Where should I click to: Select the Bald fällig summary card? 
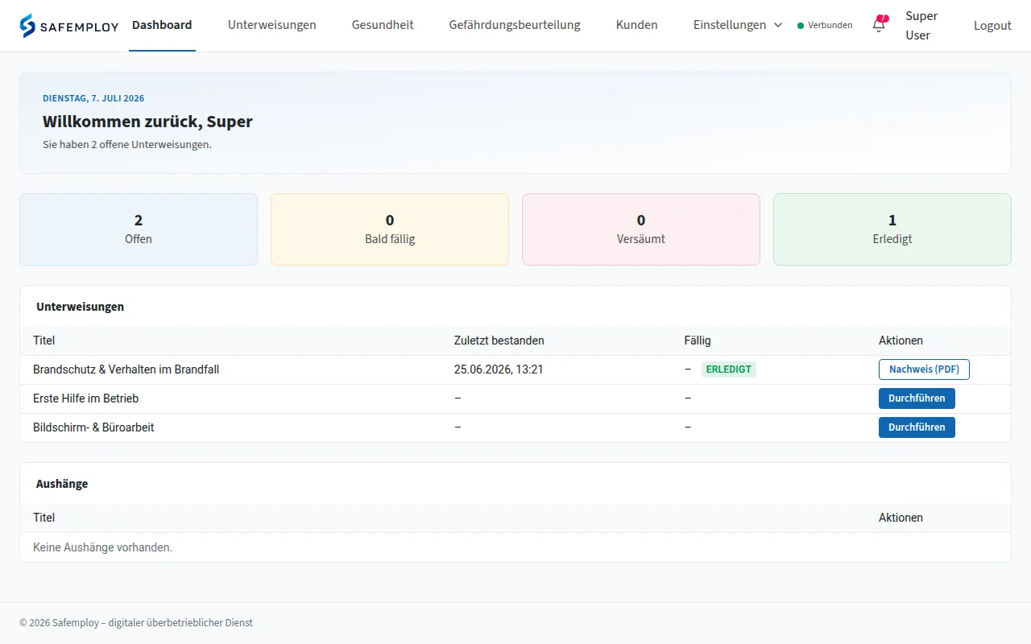390,229
